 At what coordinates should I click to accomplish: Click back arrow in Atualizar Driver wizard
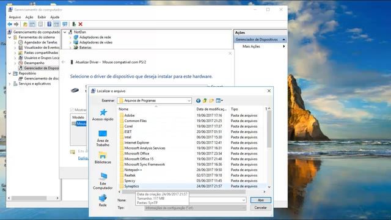click(64, 62)
